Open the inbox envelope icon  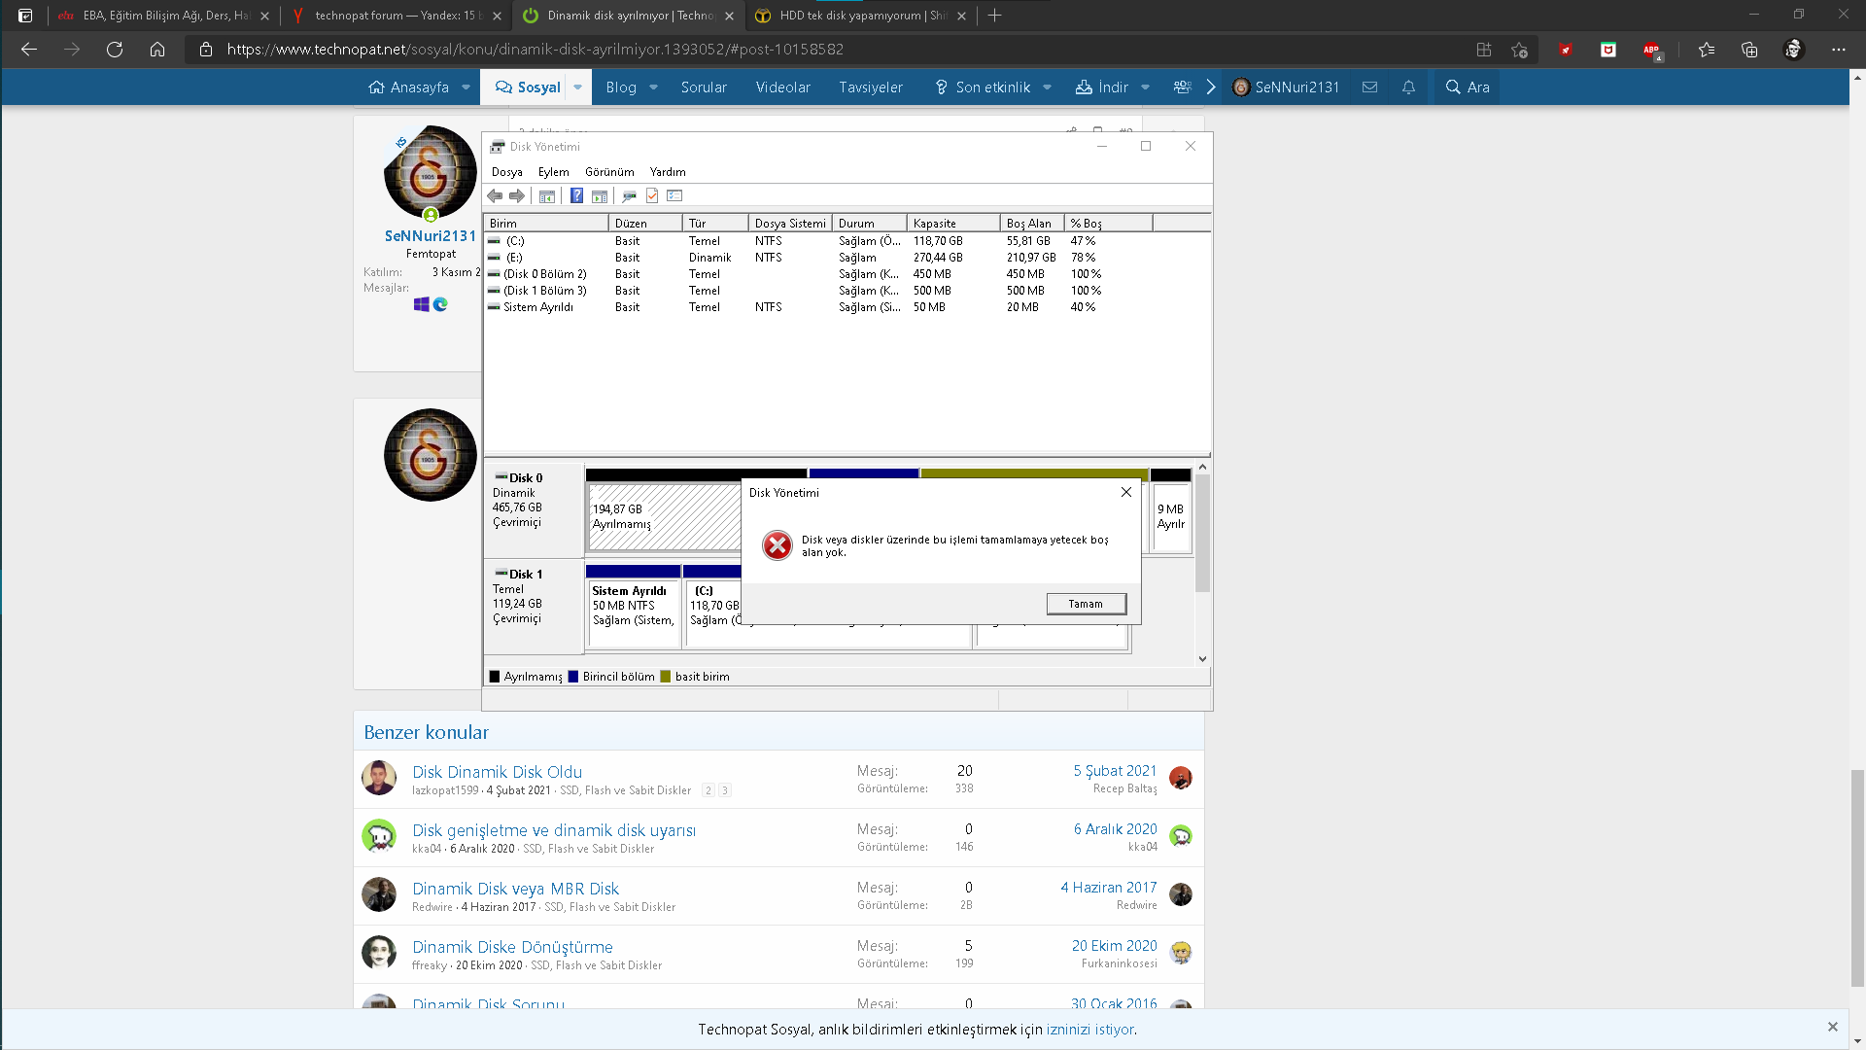pos(1369,87)
